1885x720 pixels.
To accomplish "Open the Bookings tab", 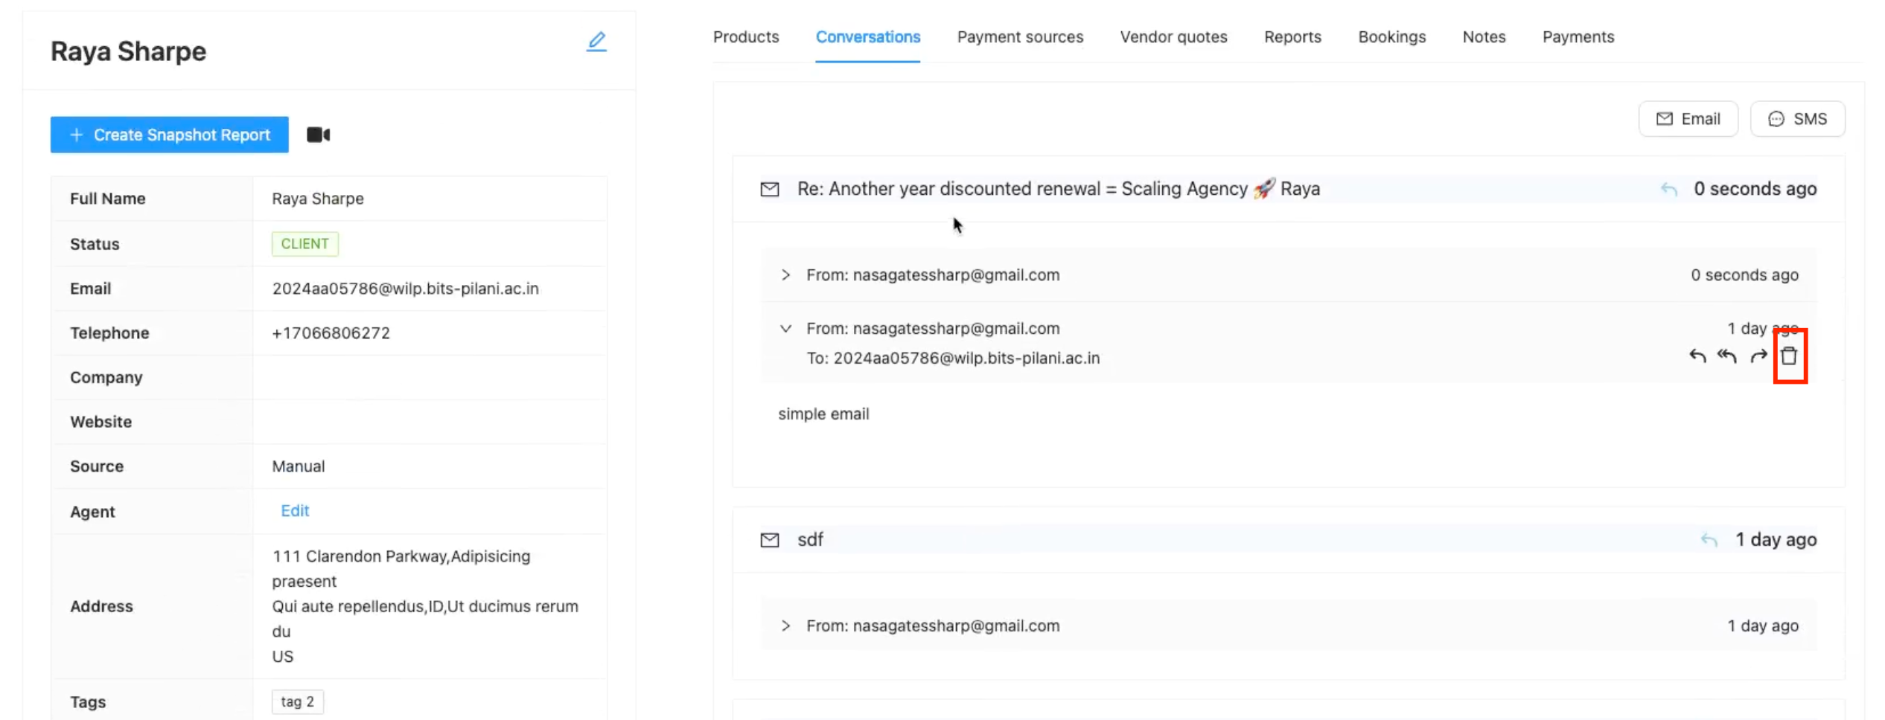I will pos(1391,37).
